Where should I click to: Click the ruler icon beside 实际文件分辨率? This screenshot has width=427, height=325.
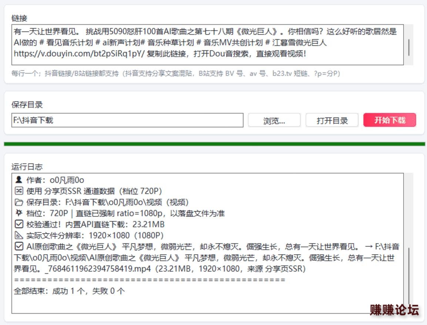(x=19, y=235)
